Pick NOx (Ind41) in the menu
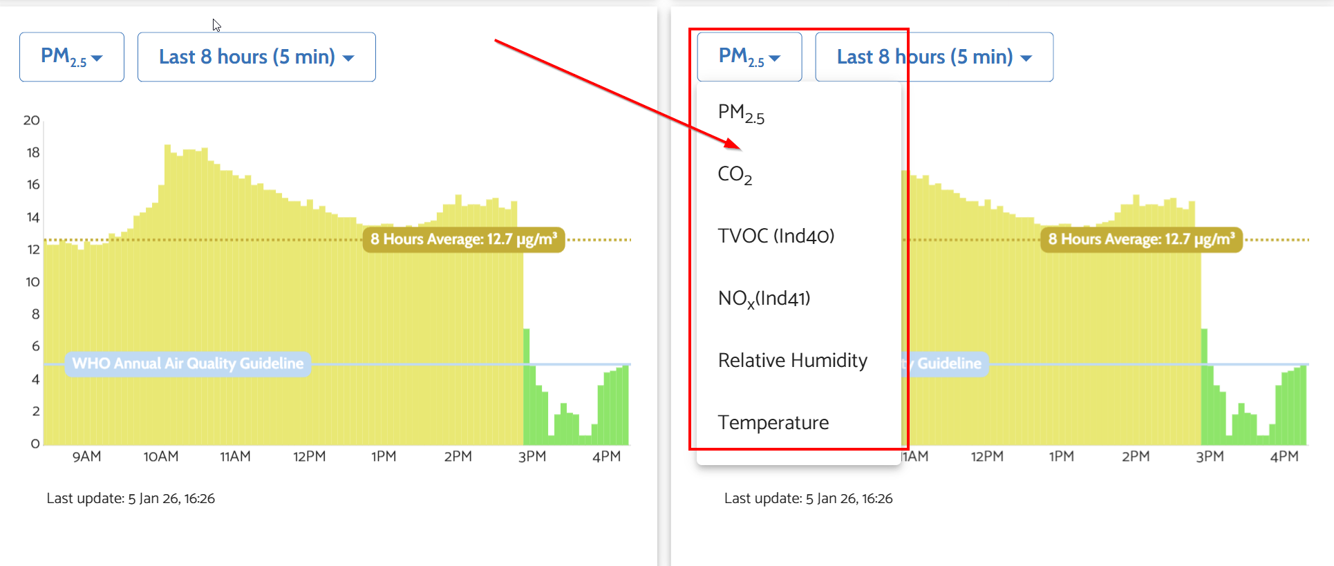Screen dimensions: 1334x566 (x=764, y=299)
